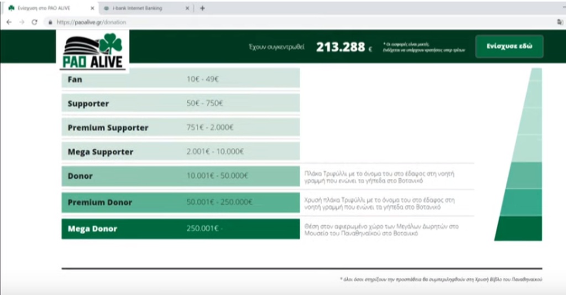Select the Mega Donor tier row
This screenshot has height=295, width=566.
(181, 229)
